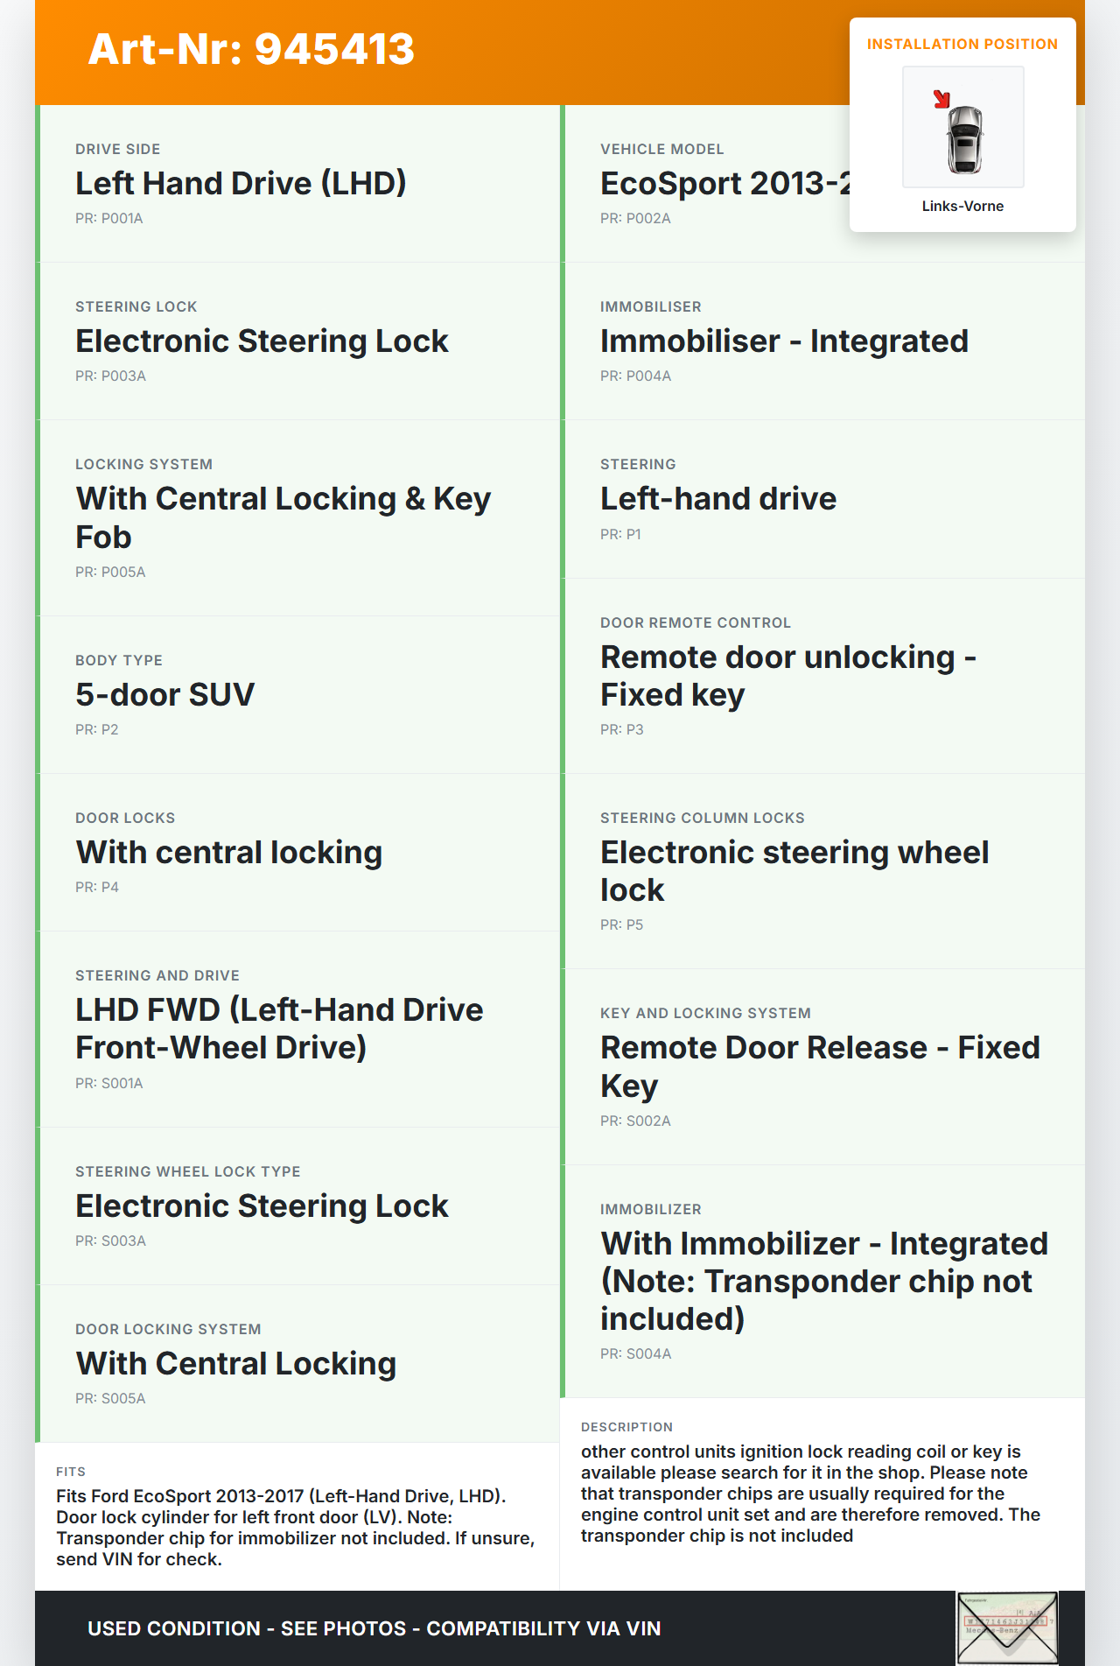
Task: Click the top-view car image
Action: tap(964, 138)
